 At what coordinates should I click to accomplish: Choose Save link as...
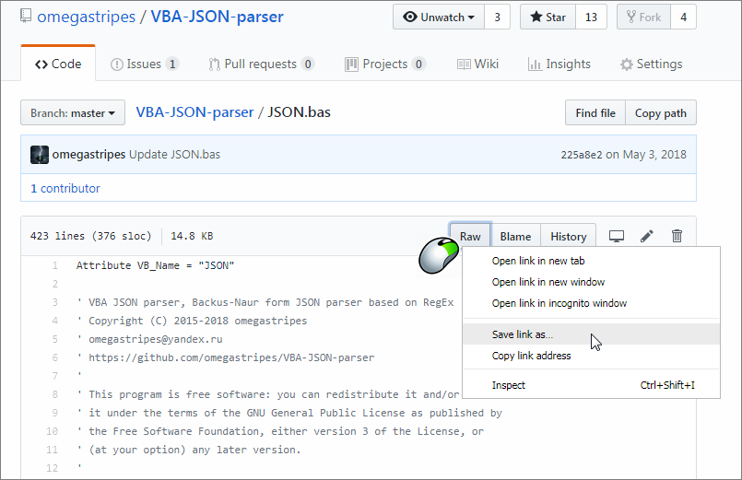[591, 334]
